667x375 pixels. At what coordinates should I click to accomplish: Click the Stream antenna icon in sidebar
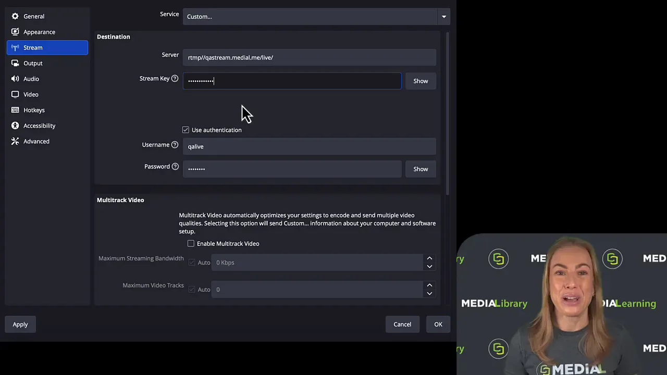[x=15, y=47]
